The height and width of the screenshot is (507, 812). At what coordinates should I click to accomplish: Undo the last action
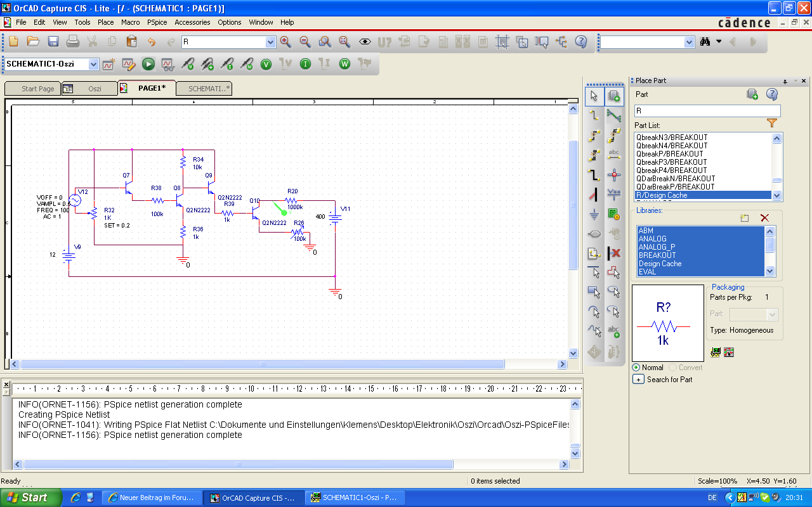152,42
